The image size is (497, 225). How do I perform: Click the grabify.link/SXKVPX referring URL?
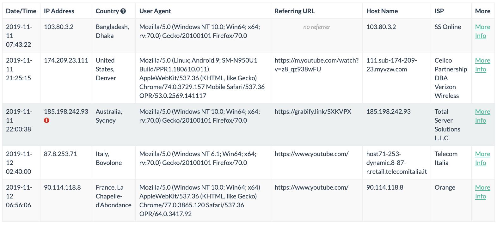point(313,112)
